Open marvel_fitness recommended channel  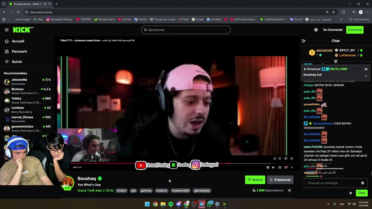[27, 119]
